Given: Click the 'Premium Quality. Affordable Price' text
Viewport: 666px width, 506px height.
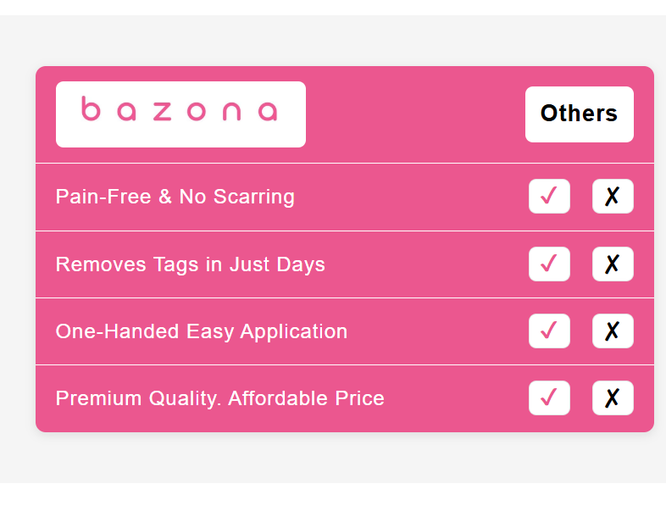Looking at the screenshot, I should pos(219,398).
